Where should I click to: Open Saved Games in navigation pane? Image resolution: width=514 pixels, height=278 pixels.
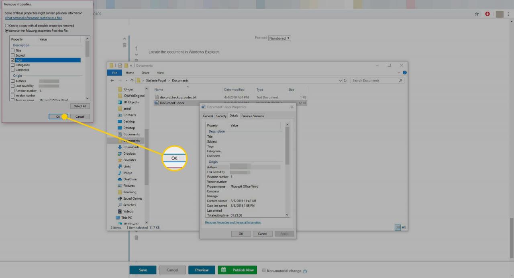130,198
